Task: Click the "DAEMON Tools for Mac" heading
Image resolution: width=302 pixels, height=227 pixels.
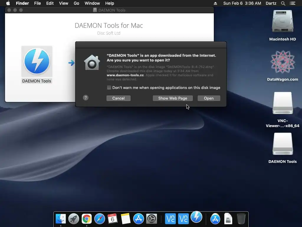Action: tap(109, 25)
